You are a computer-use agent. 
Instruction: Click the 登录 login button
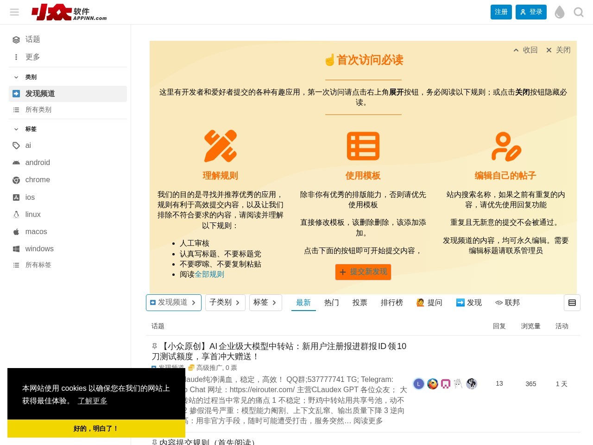point(531,12)
